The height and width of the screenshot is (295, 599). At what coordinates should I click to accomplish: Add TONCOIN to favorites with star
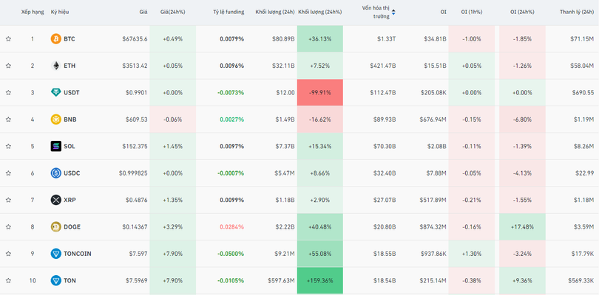8,254
